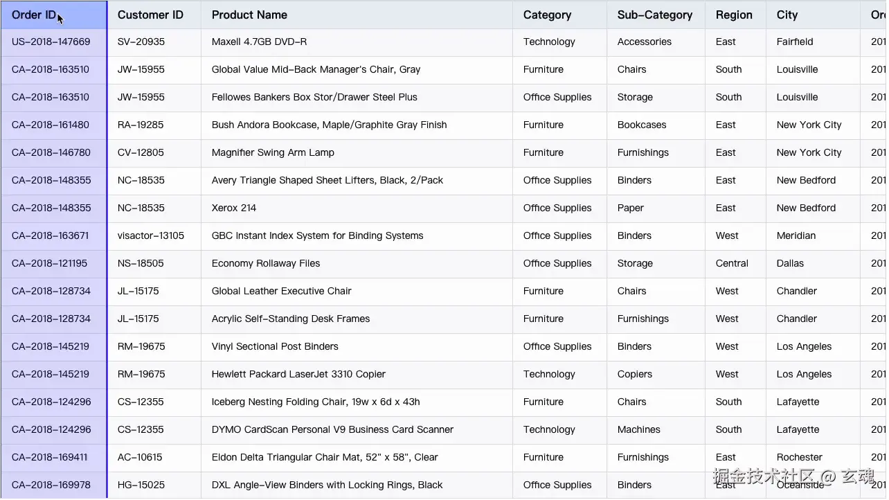Select the Economy Rollaway Files cell
Screen dimensions: 889x500
click(x=266, y=264)
